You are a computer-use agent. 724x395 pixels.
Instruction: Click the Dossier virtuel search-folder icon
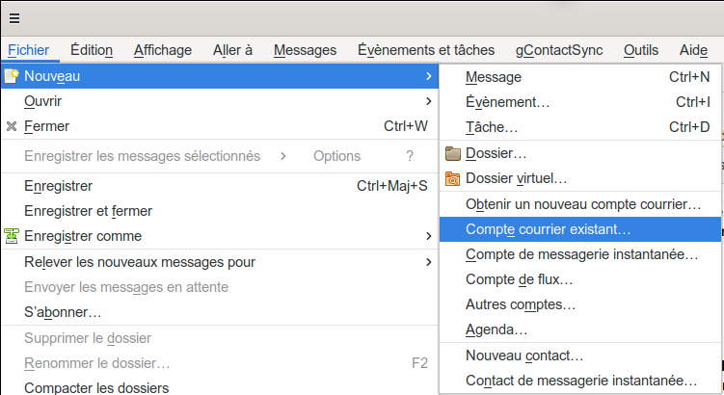click(453, 178)
